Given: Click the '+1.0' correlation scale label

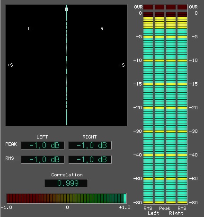Looking at the screenshot, I should pyautogui.click(x=125, y=208).
